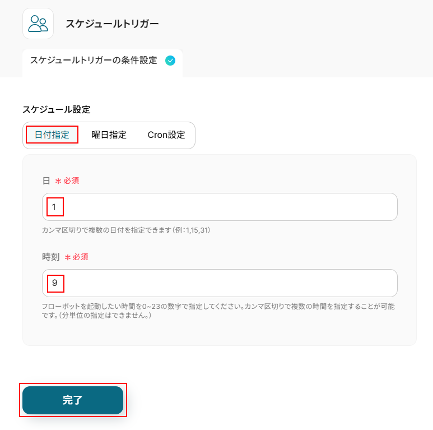Click the teal checkmark icon on the tab

170,61
